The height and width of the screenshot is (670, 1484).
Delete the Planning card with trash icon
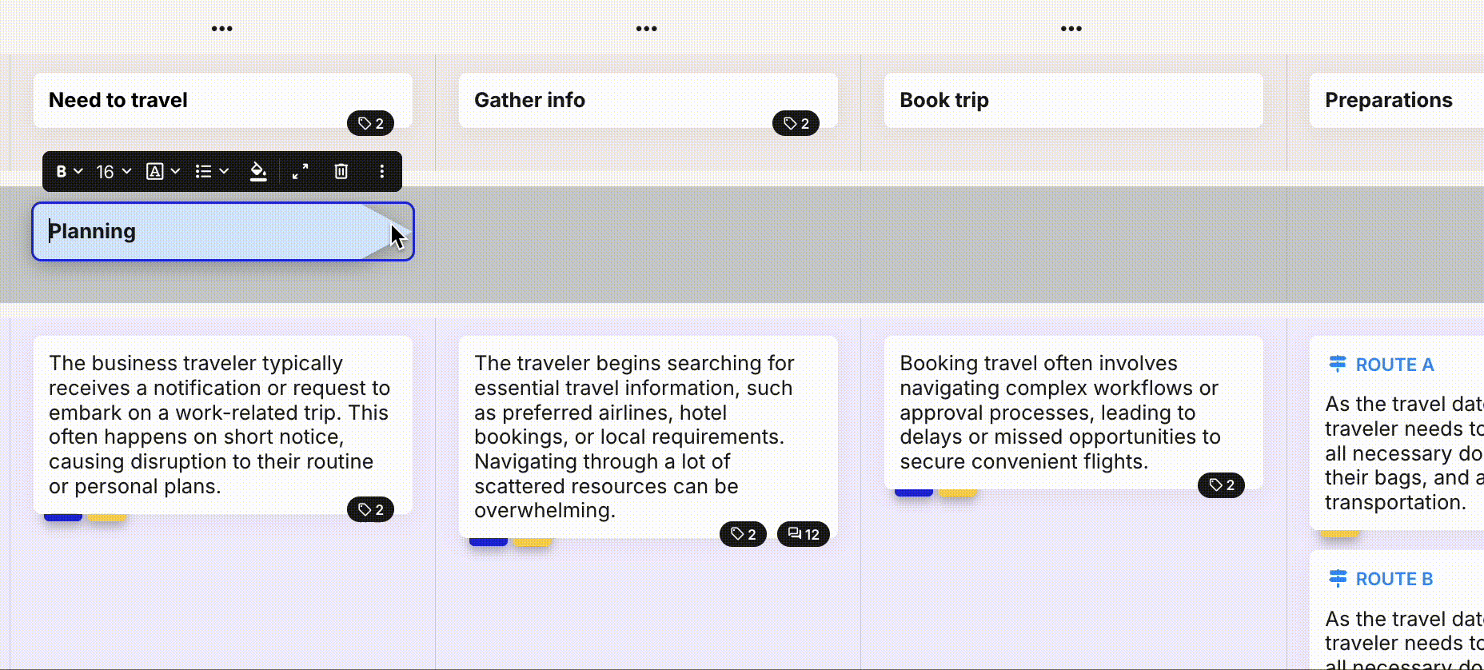tap(341, 172)
